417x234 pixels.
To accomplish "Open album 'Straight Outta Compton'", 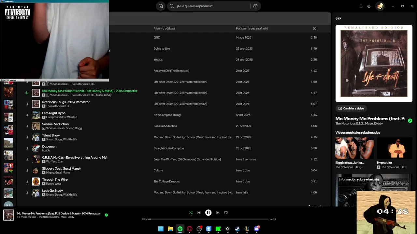I will [169, 148].
